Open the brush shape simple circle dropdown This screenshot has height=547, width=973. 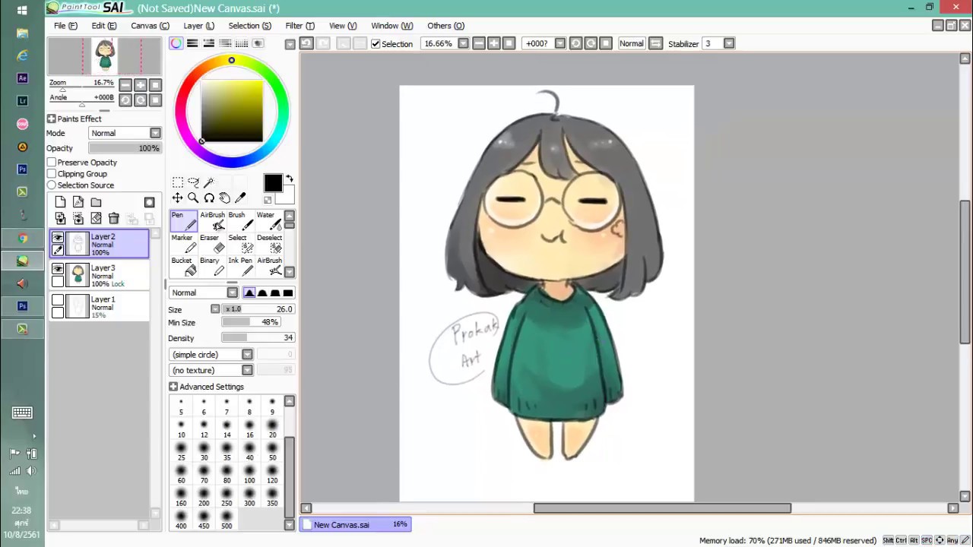click(211, 355)
